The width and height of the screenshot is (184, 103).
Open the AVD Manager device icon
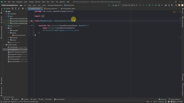coord(169,5)
